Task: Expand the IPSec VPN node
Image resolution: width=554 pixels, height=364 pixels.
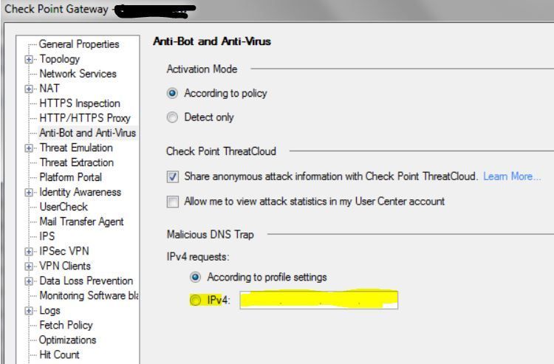Action: click(x=30, y=251)
